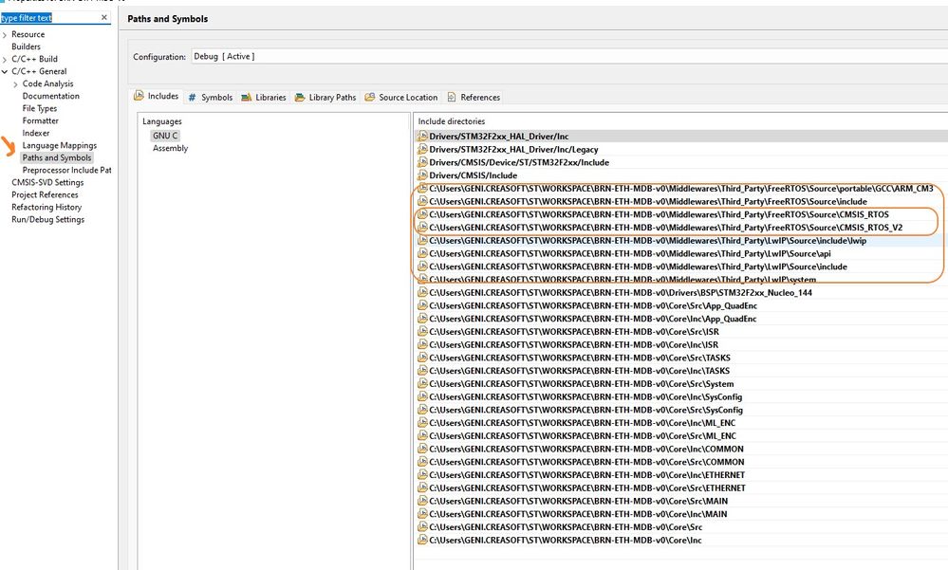Switch to the Symbols tab
Viewport: 948px width, 570px height.
[211, 98]
